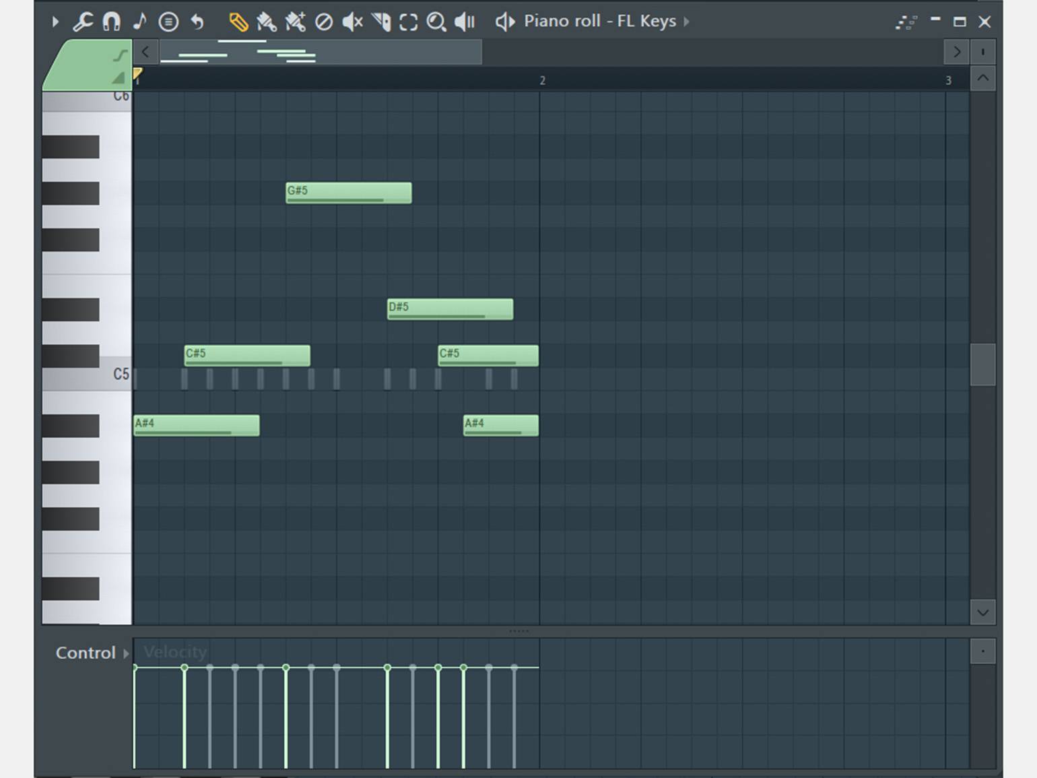Expand the FL Keys target channel arrow
1037x778 pixels.
point(686,22)
